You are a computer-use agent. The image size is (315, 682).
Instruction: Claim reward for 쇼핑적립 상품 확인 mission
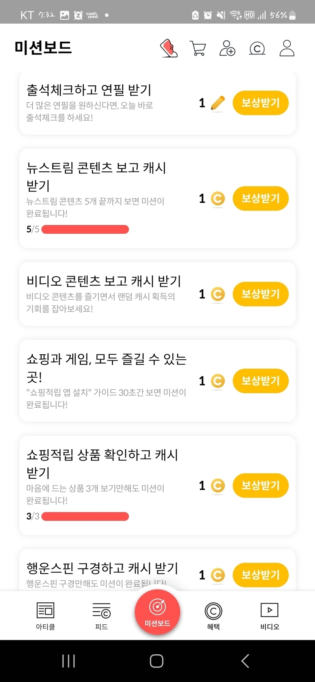coord(260,486)
